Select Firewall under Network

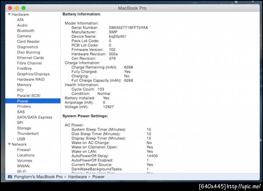point(24,150)
